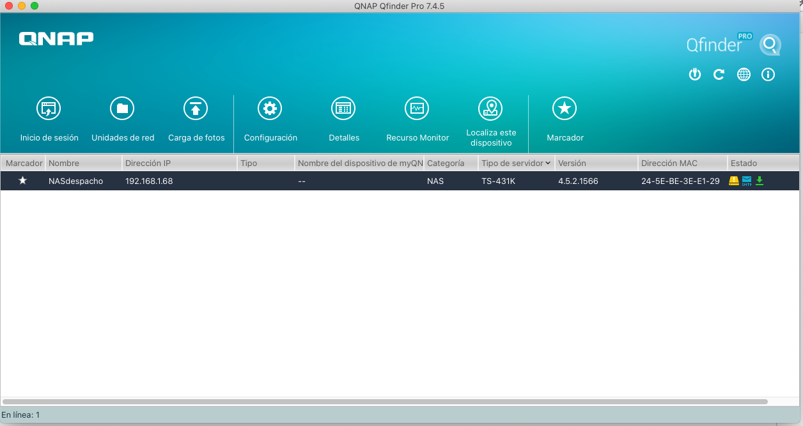Click the Unidades de red folder icon
The width and height of the screenshot is (803, 426).
coord(122,109)
